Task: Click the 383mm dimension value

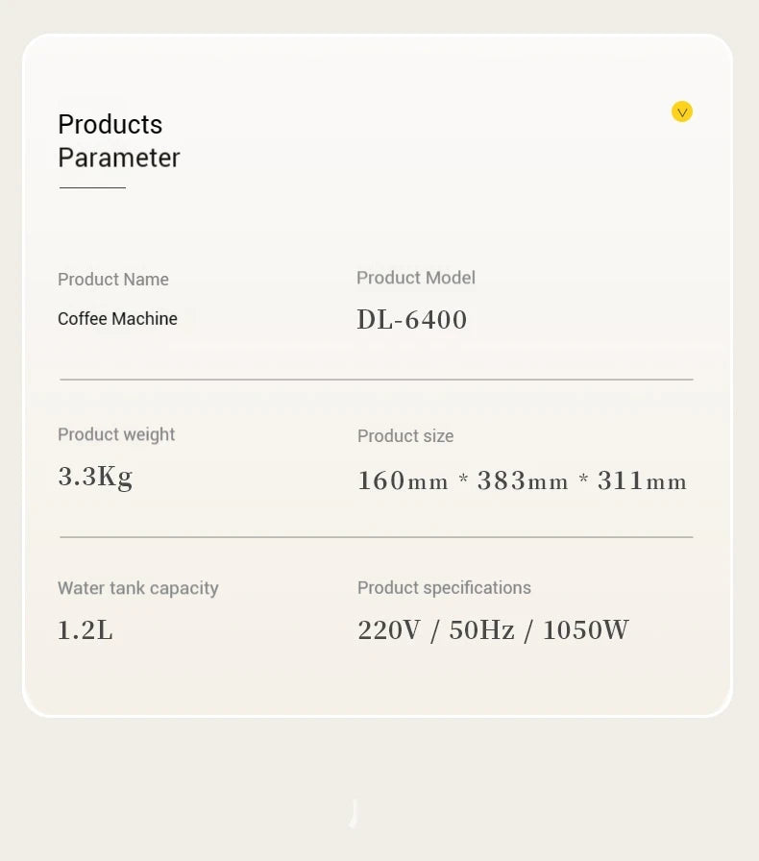Action: [523, 480]
